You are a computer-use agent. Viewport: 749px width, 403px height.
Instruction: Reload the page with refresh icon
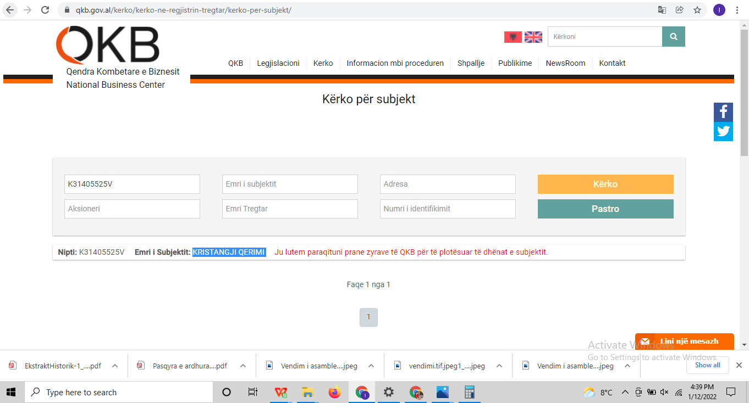[x=45, y=10]
